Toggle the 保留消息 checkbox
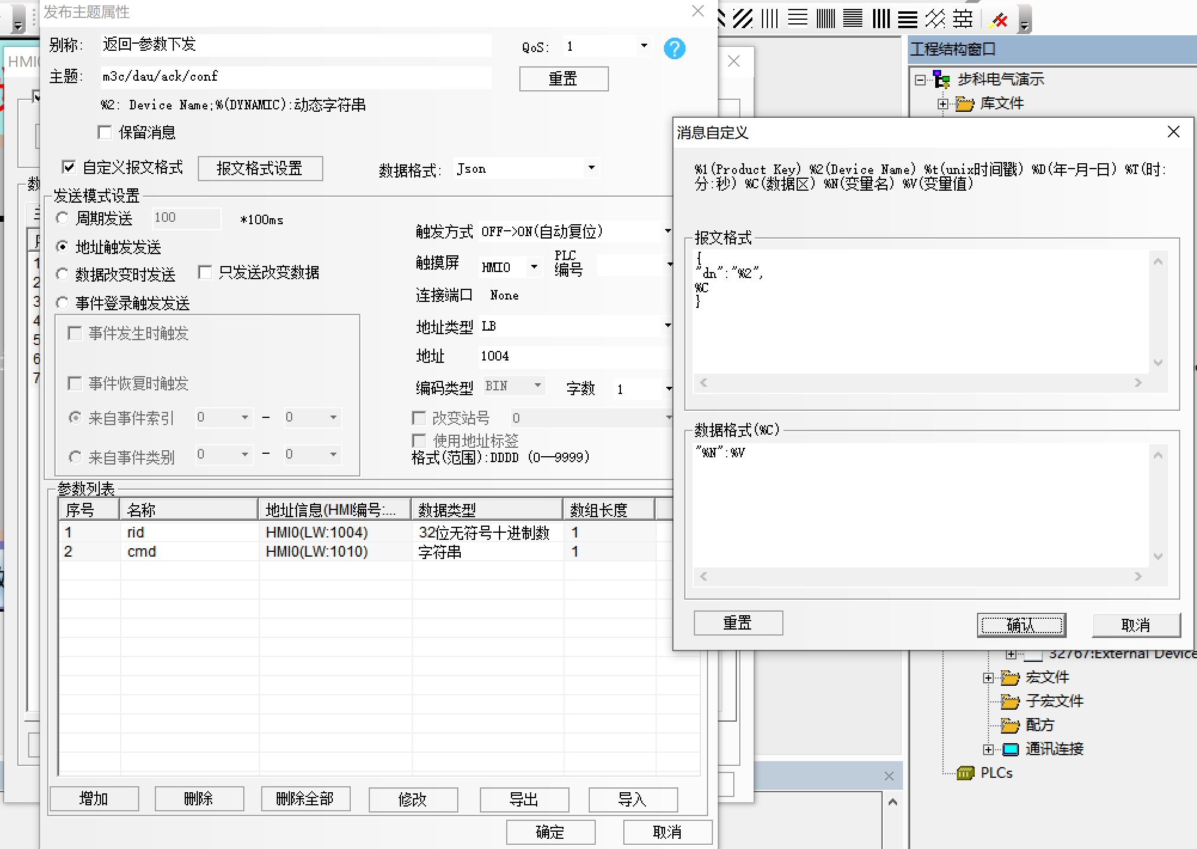This screenshot has width=1197, height=849. pyautogui.click(x=105, y=132)
